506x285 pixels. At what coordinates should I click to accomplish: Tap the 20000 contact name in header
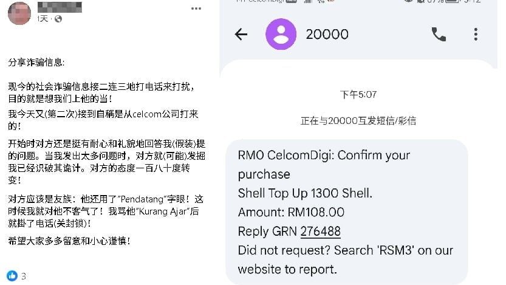coord(327,34)
